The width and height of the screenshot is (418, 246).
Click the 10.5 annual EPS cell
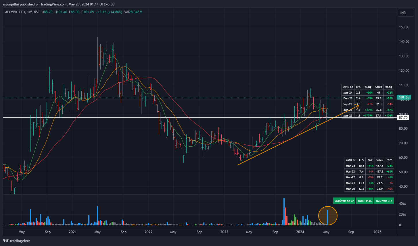(x=361, y=166)
